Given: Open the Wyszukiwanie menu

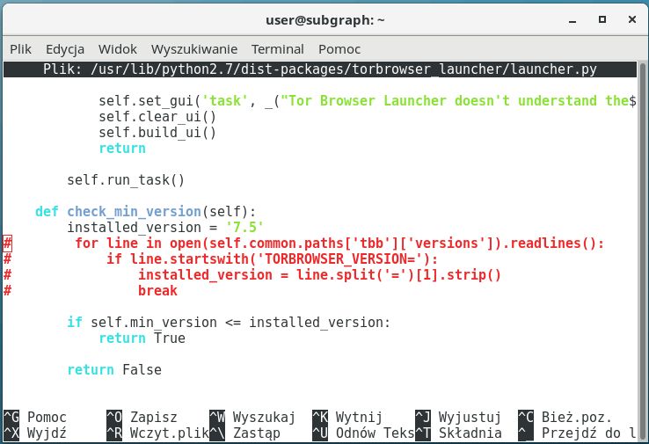Looking at the screenshot, I should (194, 49).
